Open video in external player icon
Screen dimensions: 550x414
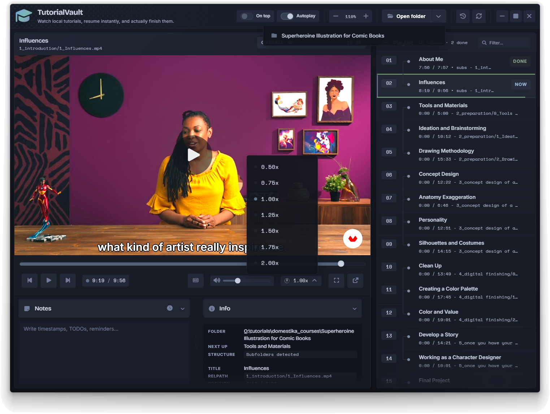[x=355, y=280]
